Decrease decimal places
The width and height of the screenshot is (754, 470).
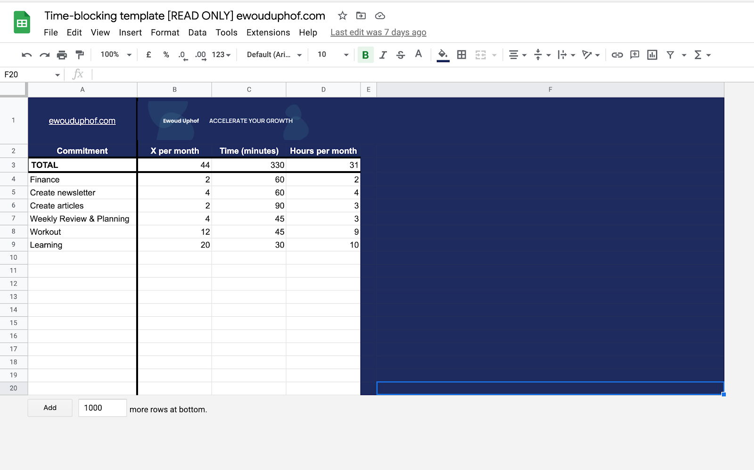click(183, 55)
